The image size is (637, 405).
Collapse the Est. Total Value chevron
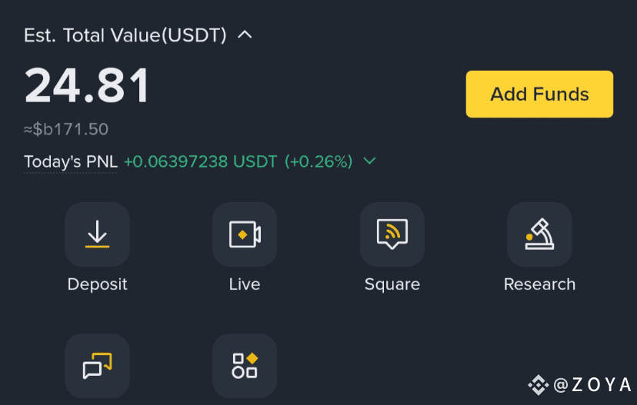point(245,35)
